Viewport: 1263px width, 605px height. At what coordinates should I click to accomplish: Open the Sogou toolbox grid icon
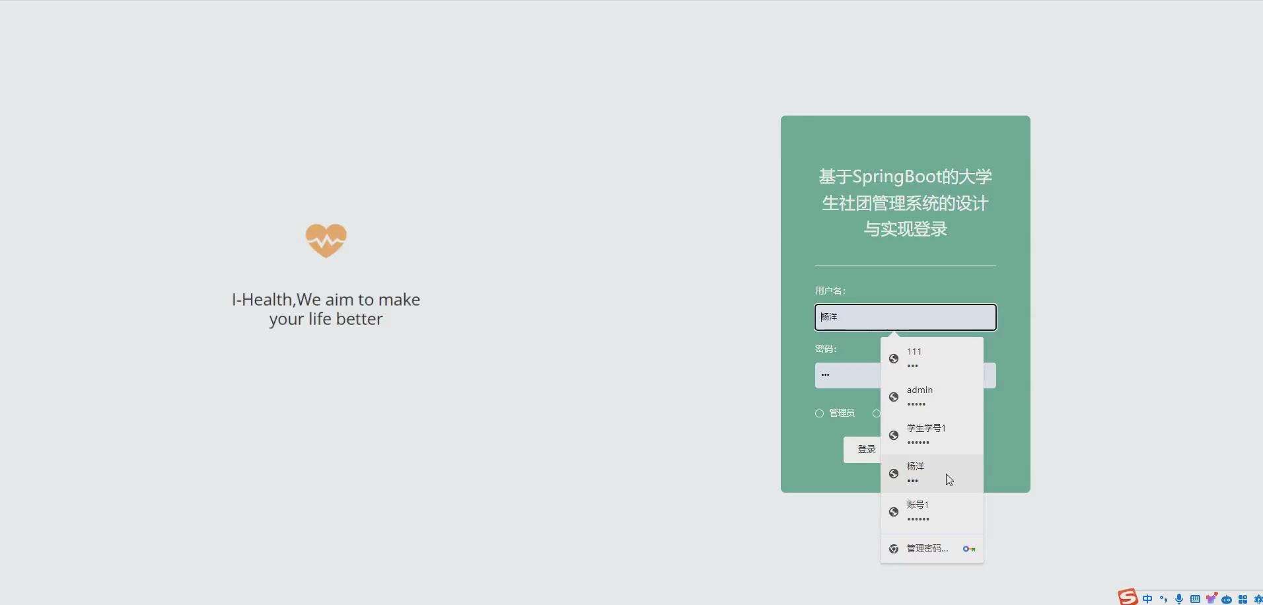(x=1243, y=599)
